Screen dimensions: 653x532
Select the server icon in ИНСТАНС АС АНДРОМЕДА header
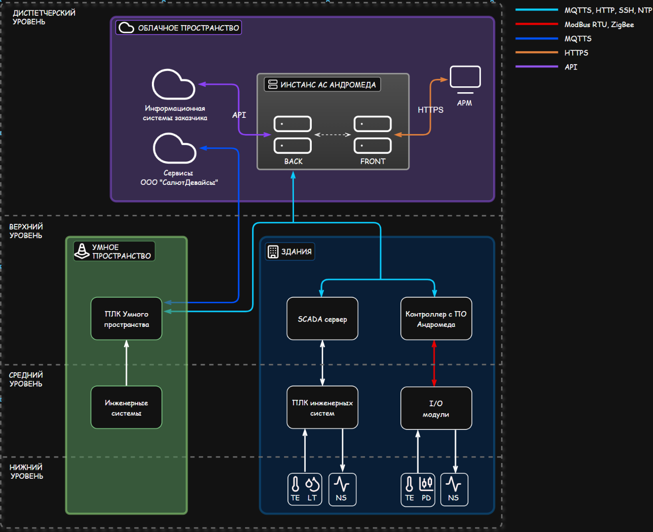click(x=273, y=84)
